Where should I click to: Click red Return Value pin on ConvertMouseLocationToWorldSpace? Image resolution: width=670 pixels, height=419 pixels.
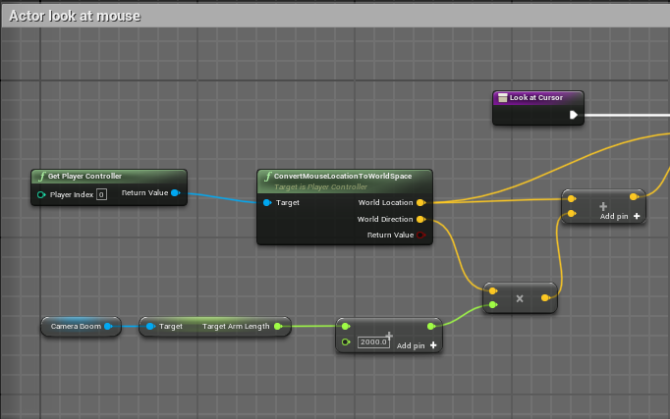tap(420, 236)
